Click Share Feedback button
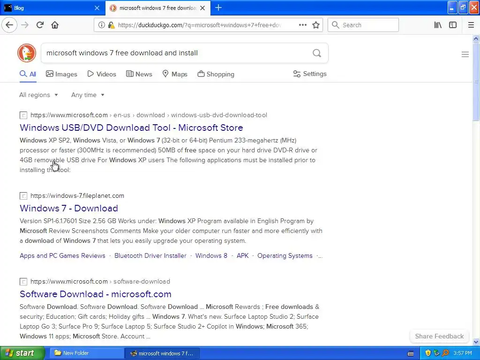The image size is (480, 360). pos(439,336)
